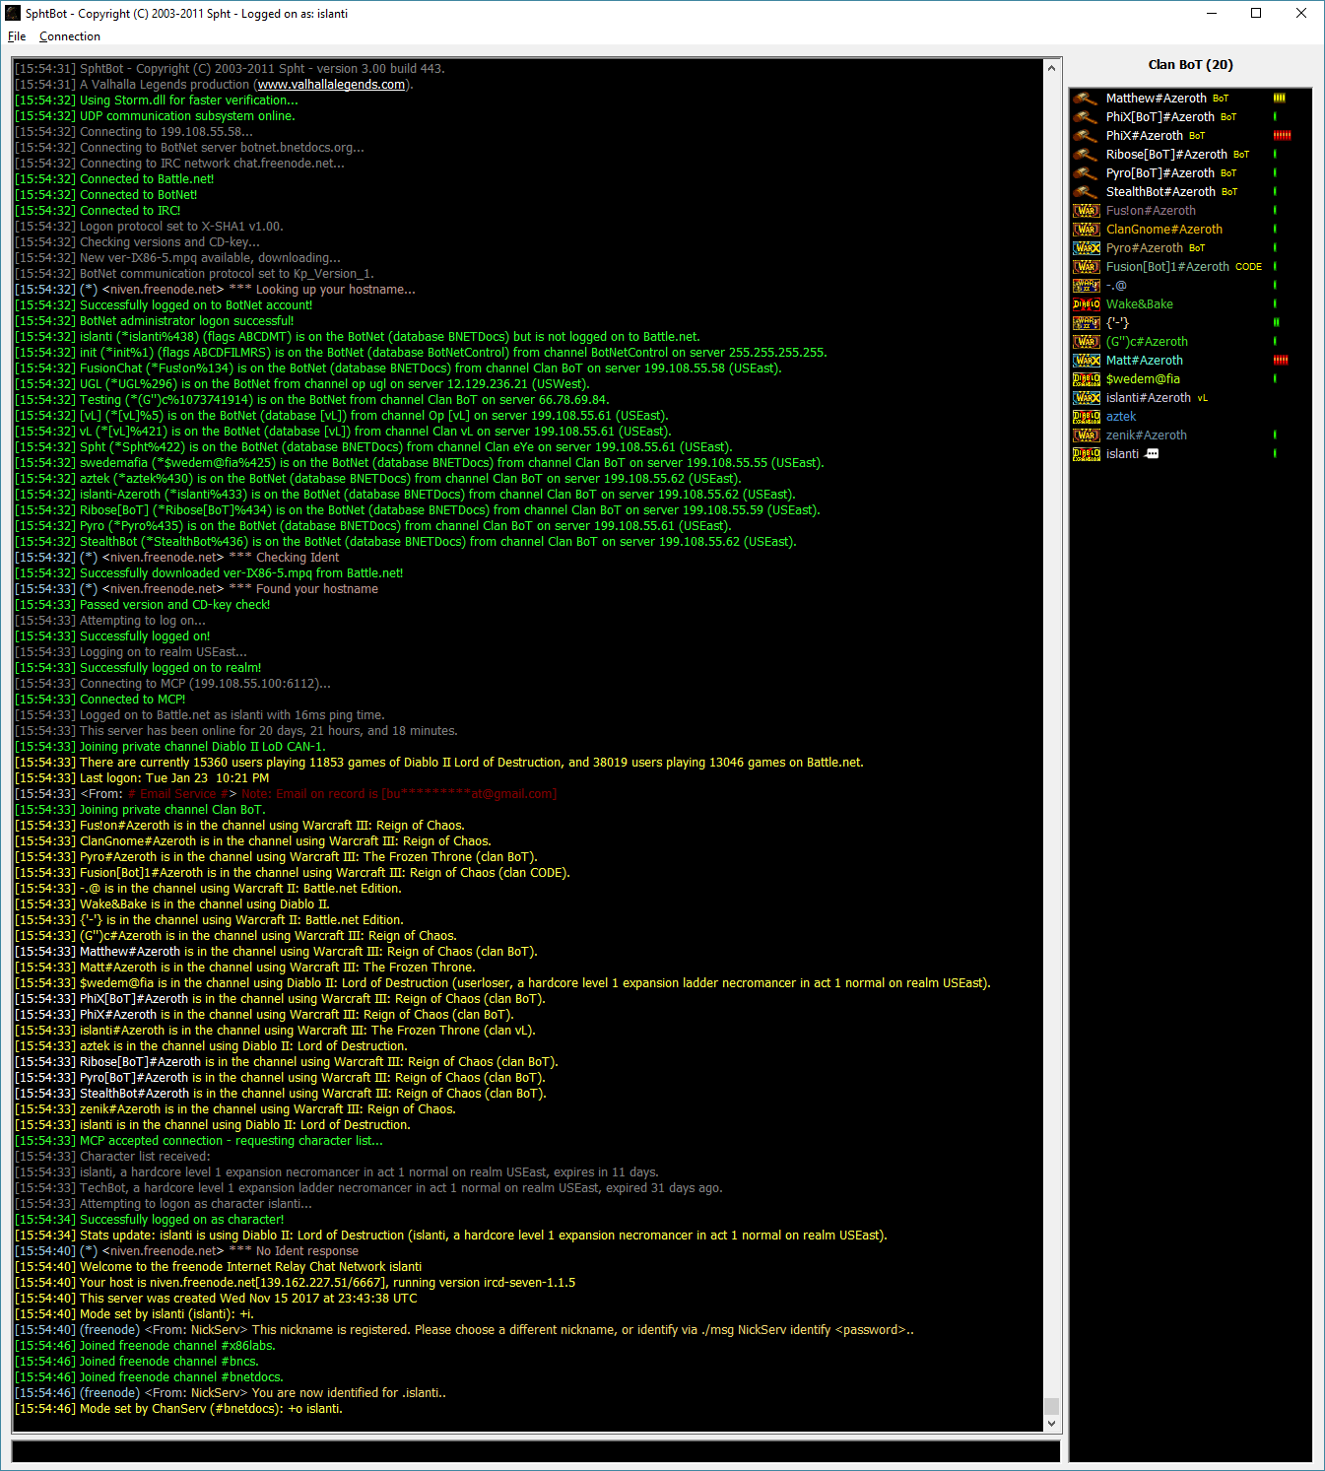Screen dimensions: 1325x1471
Task: Click the gavel icon beside StealthBot#Azeroth
Action: [1086, 192]
